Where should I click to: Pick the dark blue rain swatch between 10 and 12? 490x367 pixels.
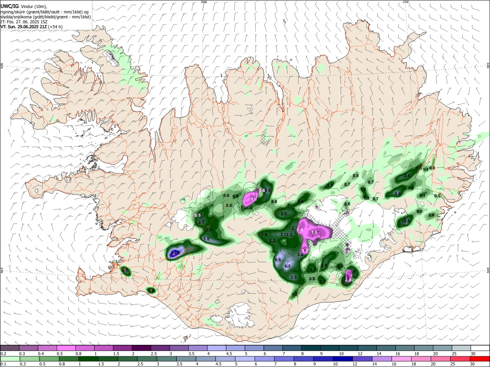point(342,359)
